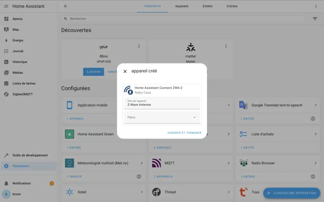Image resolution: width=324 pixels, height=202 pixels.
Task: Click IGNORER ET TERMINER in the dialog
Action: point(184,133)
